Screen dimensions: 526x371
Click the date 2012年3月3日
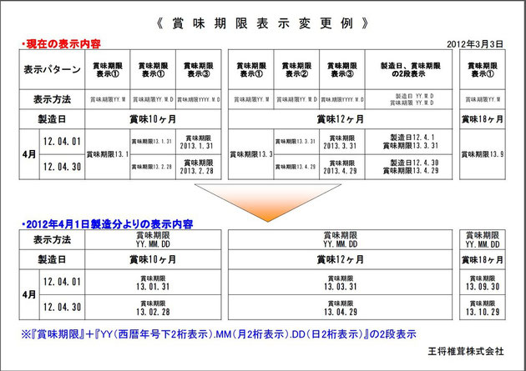475,44
